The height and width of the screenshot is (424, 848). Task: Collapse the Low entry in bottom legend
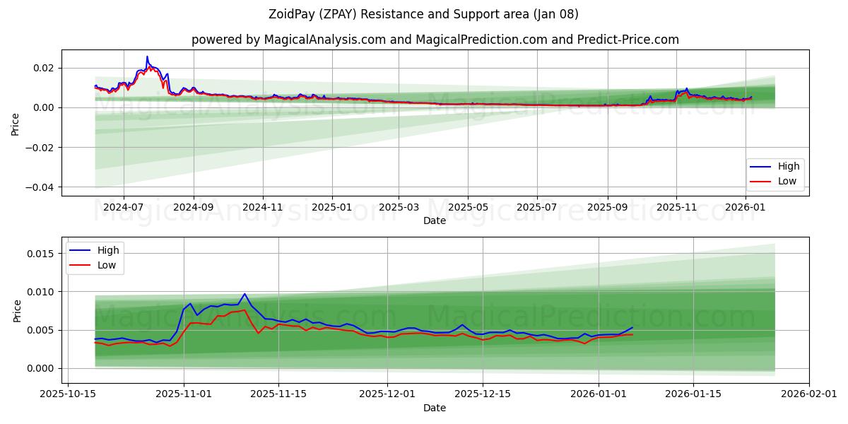point(105,266)
